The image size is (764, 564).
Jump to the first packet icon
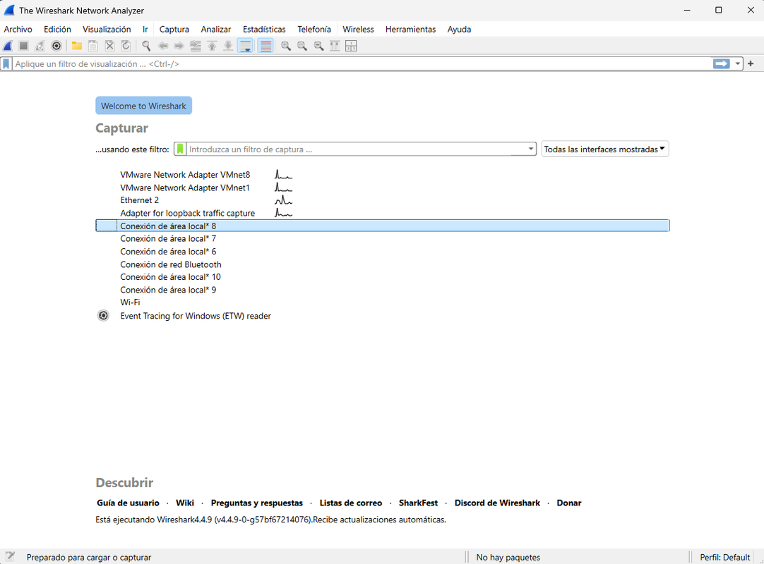pos(212,46)
